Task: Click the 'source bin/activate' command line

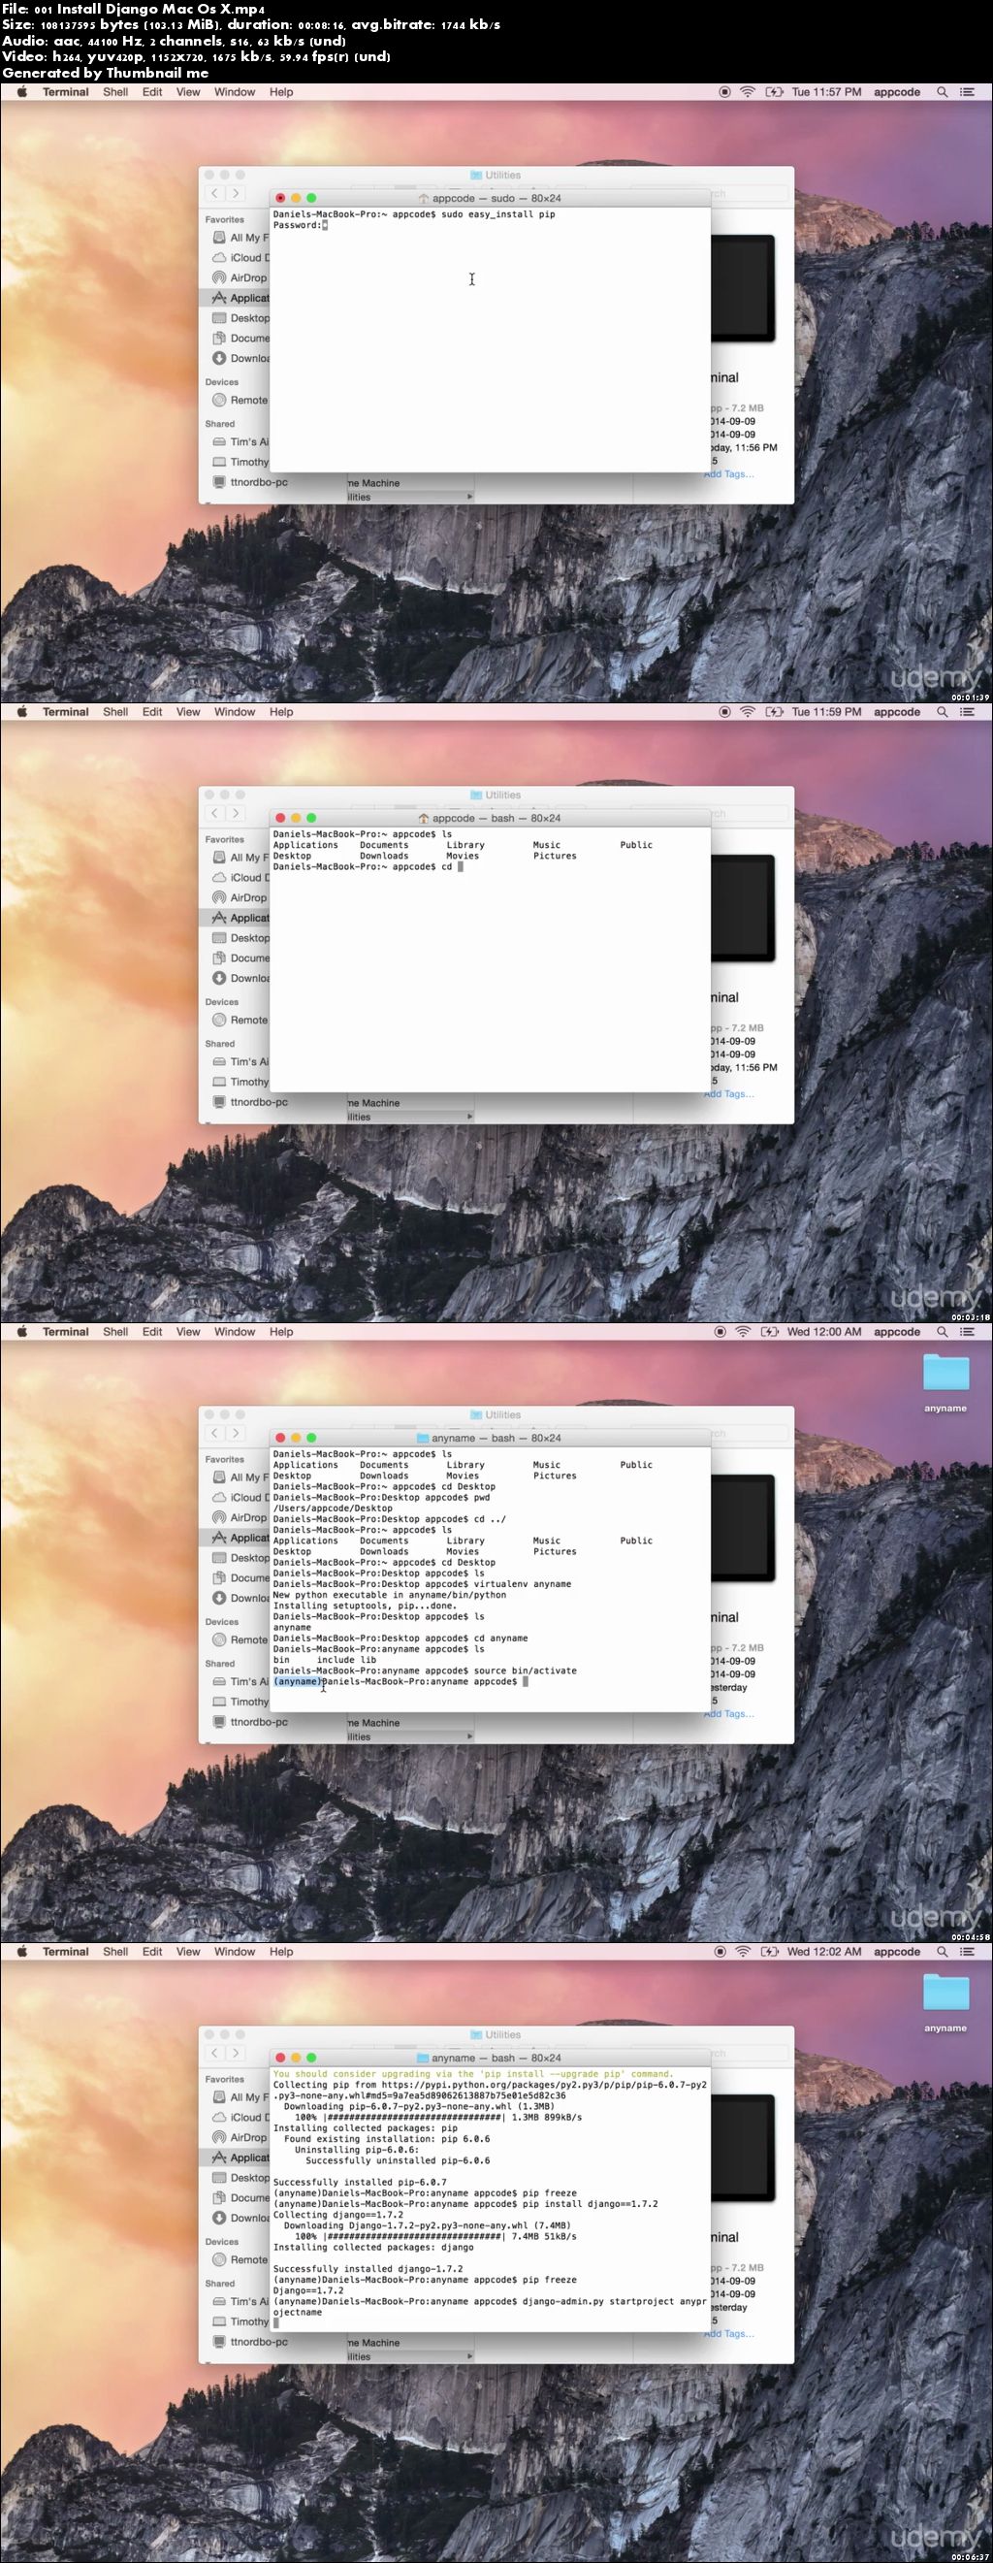Action: (x=425, y=1671)
